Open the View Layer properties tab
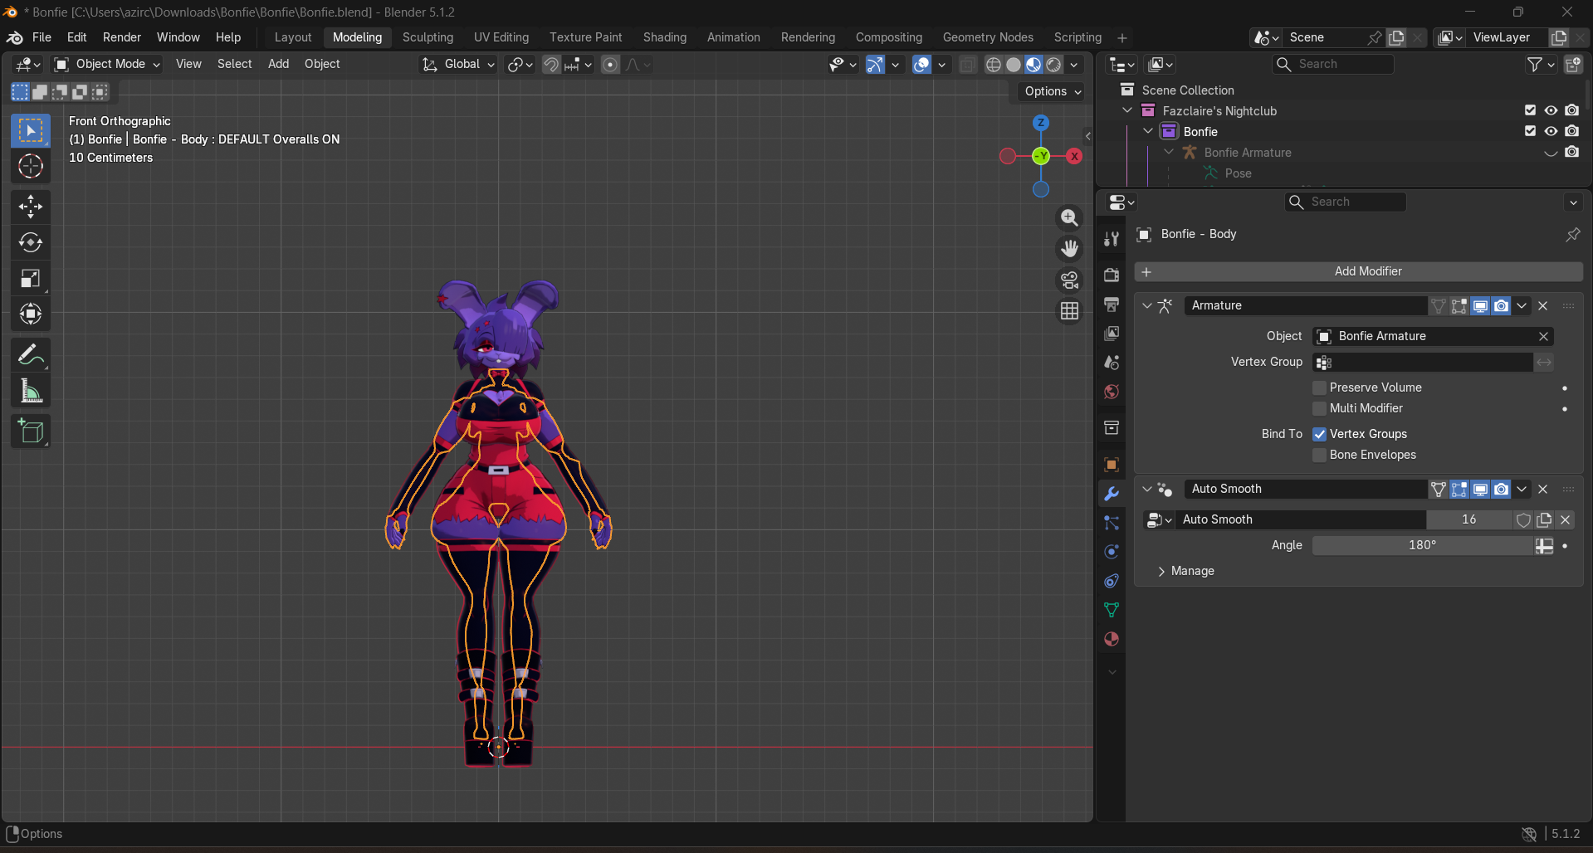Screen dimensions: 1593x853 pyautogui.click(x=1112, y=333)
